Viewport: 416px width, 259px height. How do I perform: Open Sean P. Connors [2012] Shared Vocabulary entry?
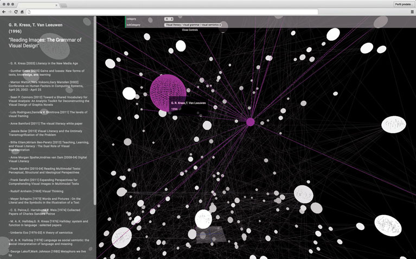pyautogui.click(x=49, y=101)
